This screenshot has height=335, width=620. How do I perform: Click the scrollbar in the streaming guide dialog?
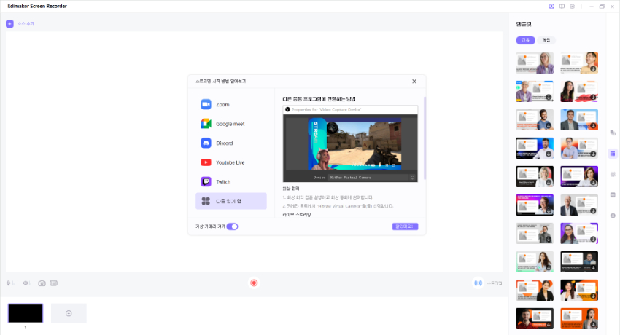pyautogui.click(x=425, y=138)
